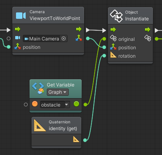Click the quaternion output icon on identity node
The height and width of the screenshot is (155, 162).
76,139
